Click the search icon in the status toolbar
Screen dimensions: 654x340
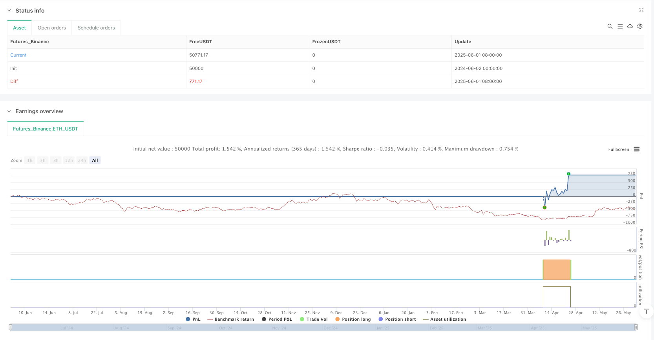610,26
